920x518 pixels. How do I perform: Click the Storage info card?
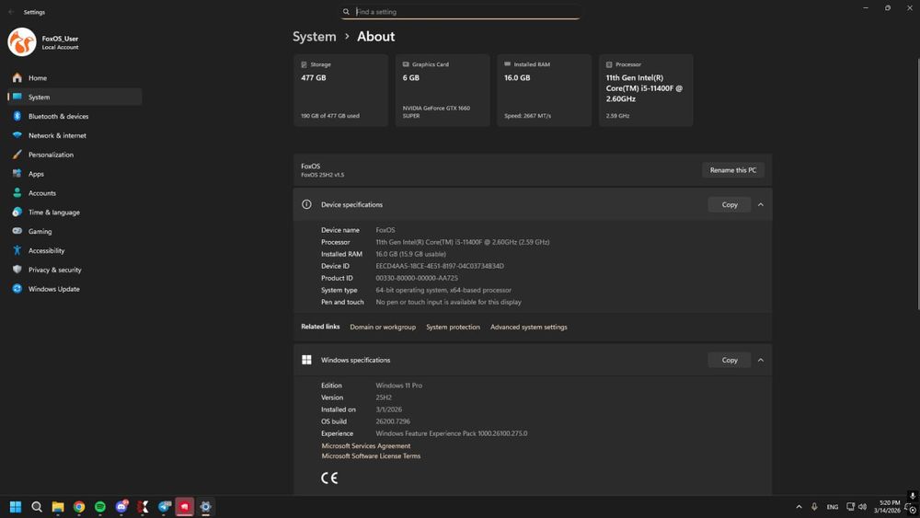340,90
